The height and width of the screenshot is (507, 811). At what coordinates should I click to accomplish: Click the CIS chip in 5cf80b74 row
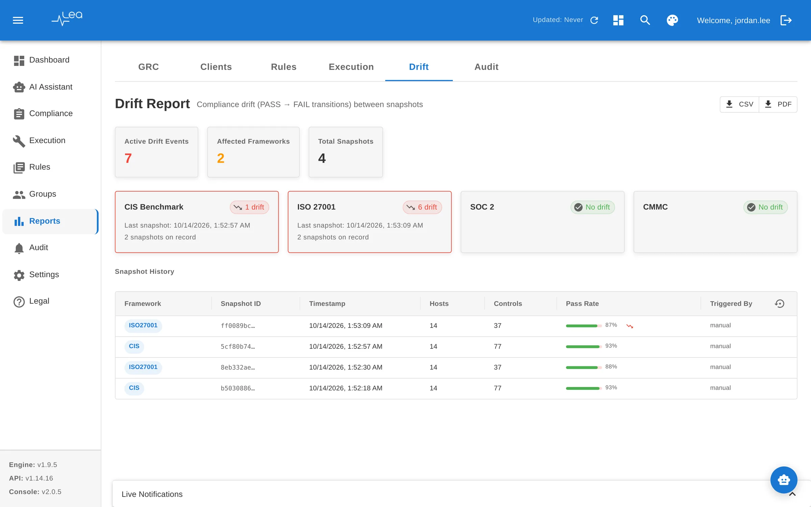(134, 346)
